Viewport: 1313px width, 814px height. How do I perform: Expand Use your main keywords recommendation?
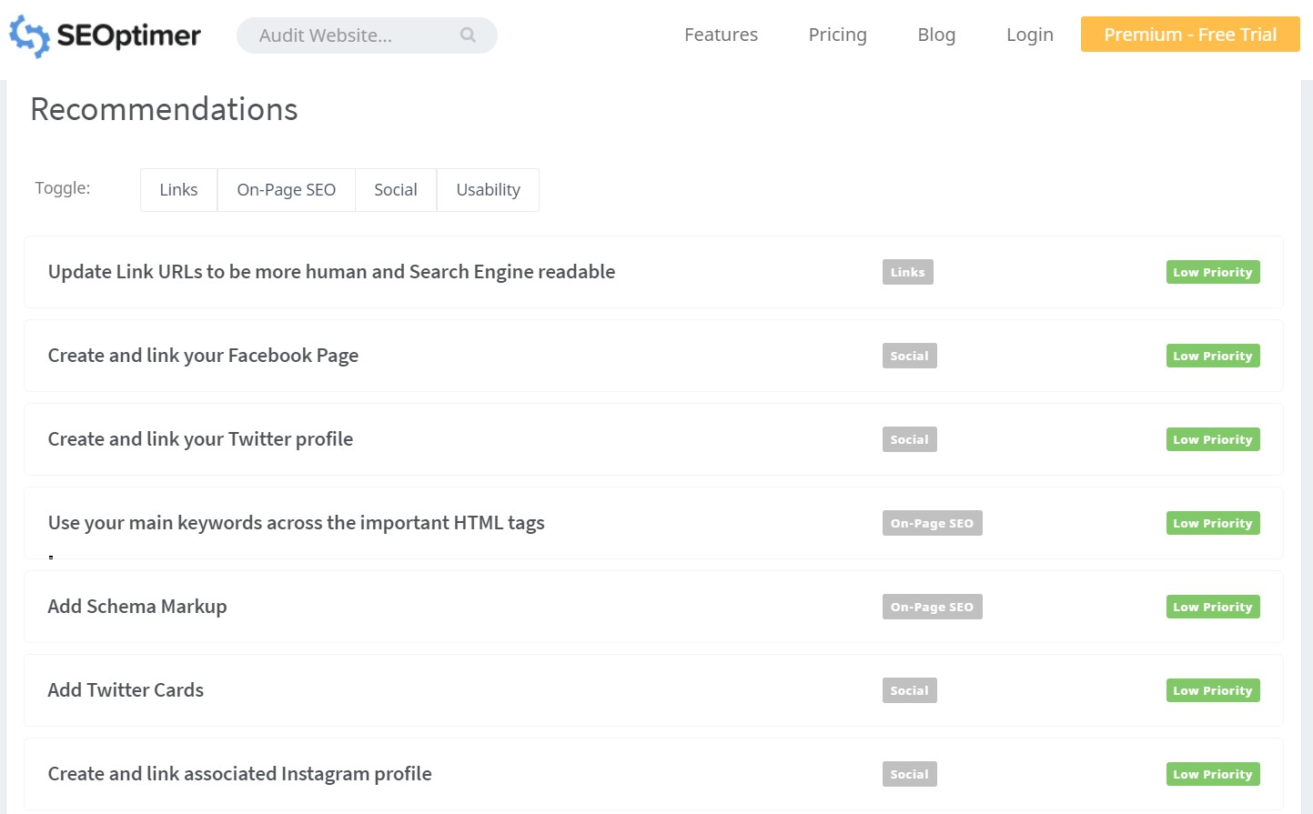coord(653,523)
